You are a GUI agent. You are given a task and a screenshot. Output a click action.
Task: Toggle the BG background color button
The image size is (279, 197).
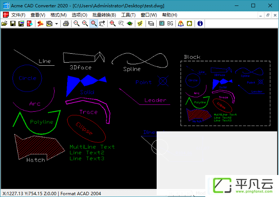(170, 23)
